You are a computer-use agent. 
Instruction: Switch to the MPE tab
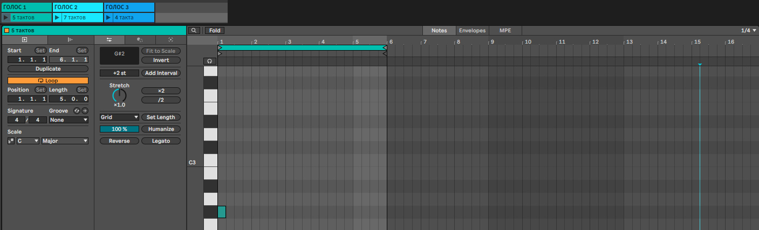[505, 31]
